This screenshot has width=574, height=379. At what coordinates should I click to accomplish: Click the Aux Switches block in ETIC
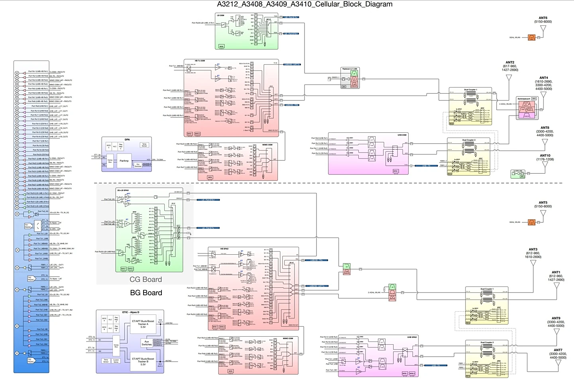click(146, 343)
